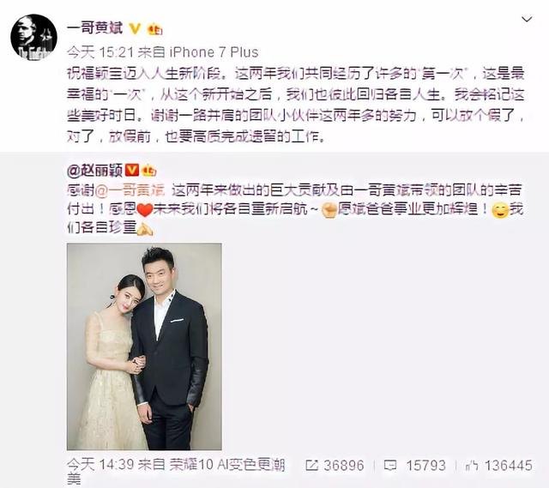Open 一哥黄斌's profile avatar

[33, 38]
